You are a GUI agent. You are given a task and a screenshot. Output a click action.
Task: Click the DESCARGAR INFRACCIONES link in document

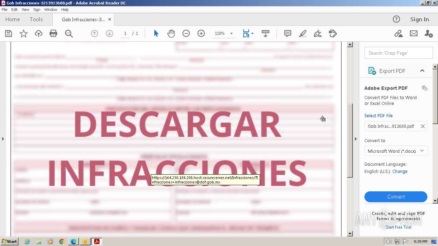[177, 149]
